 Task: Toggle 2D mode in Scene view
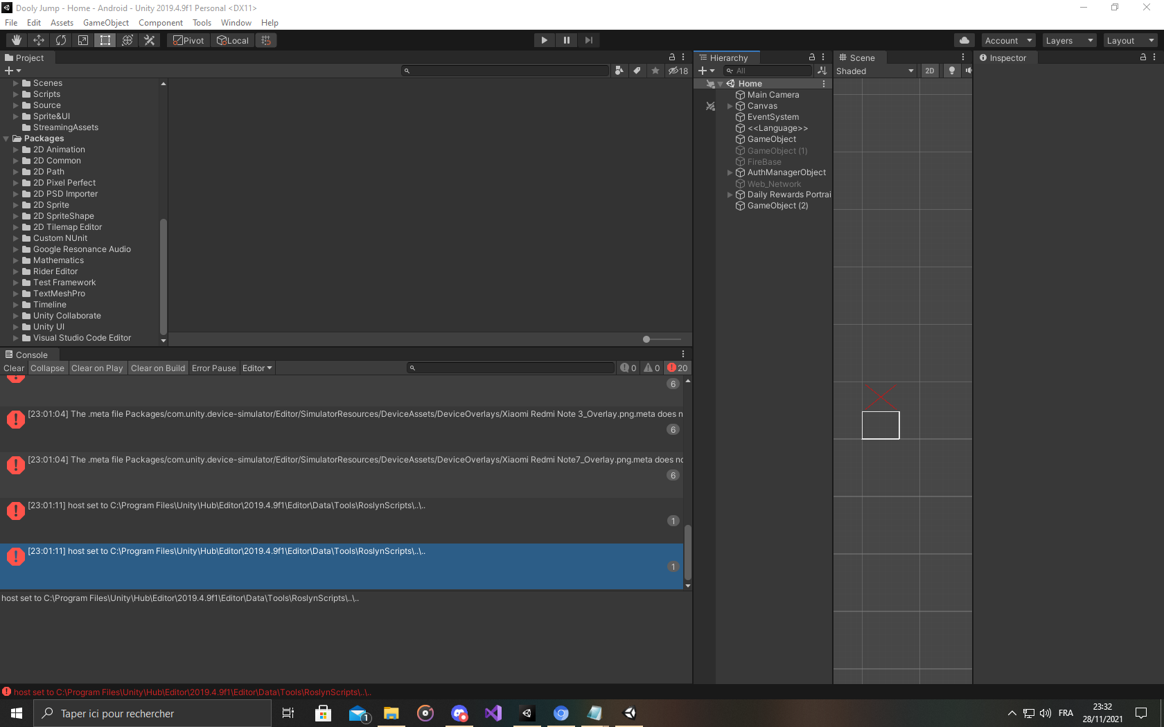pyautogui.click(x=930, y=71)
